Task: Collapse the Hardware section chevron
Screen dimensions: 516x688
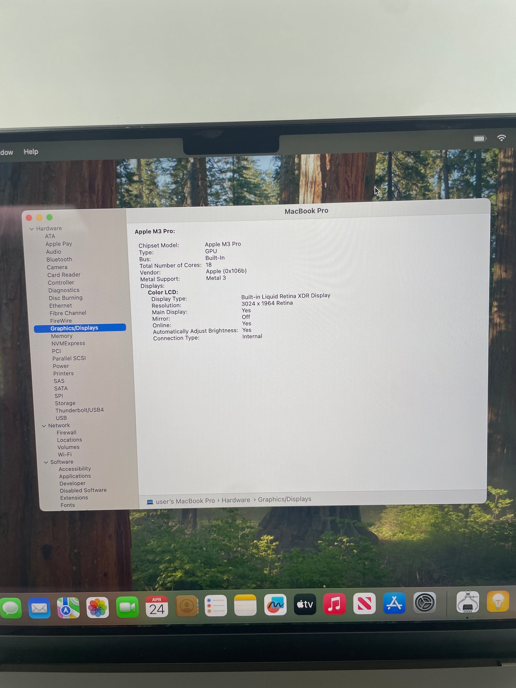Action: 32,229
